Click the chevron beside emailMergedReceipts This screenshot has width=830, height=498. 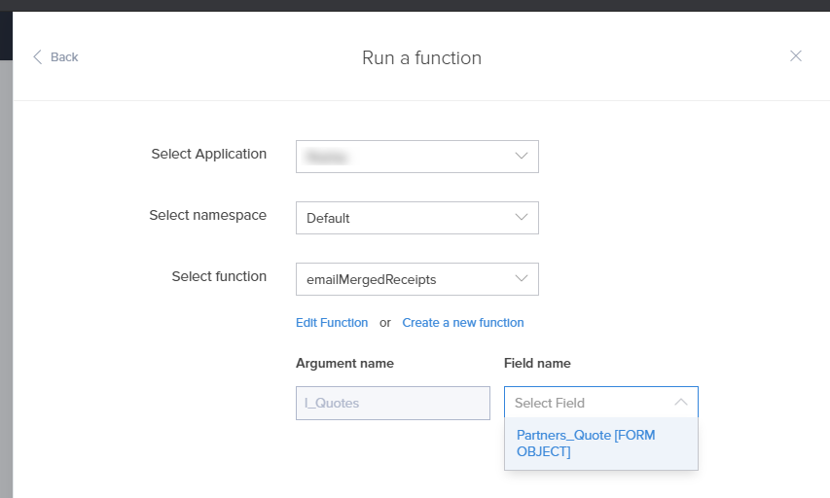point(522,279)
